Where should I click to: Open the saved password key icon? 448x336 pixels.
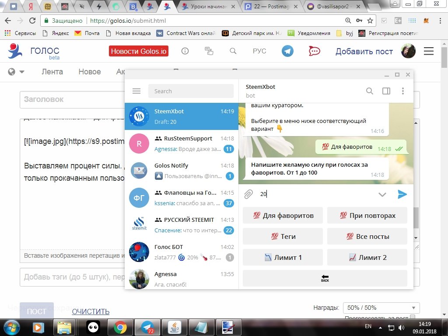[359, 21]
